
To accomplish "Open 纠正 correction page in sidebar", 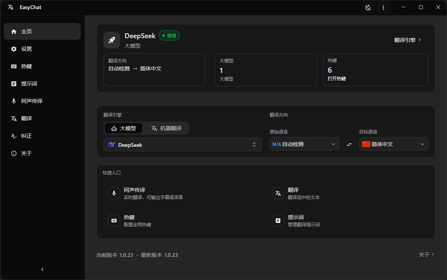I will [42, 136].
